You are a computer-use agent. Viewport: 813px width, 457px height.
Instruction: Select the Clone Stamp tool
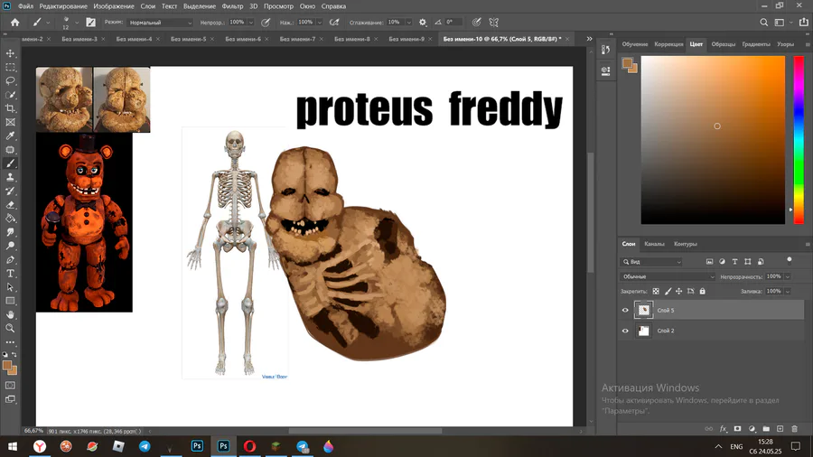[10, 177]
